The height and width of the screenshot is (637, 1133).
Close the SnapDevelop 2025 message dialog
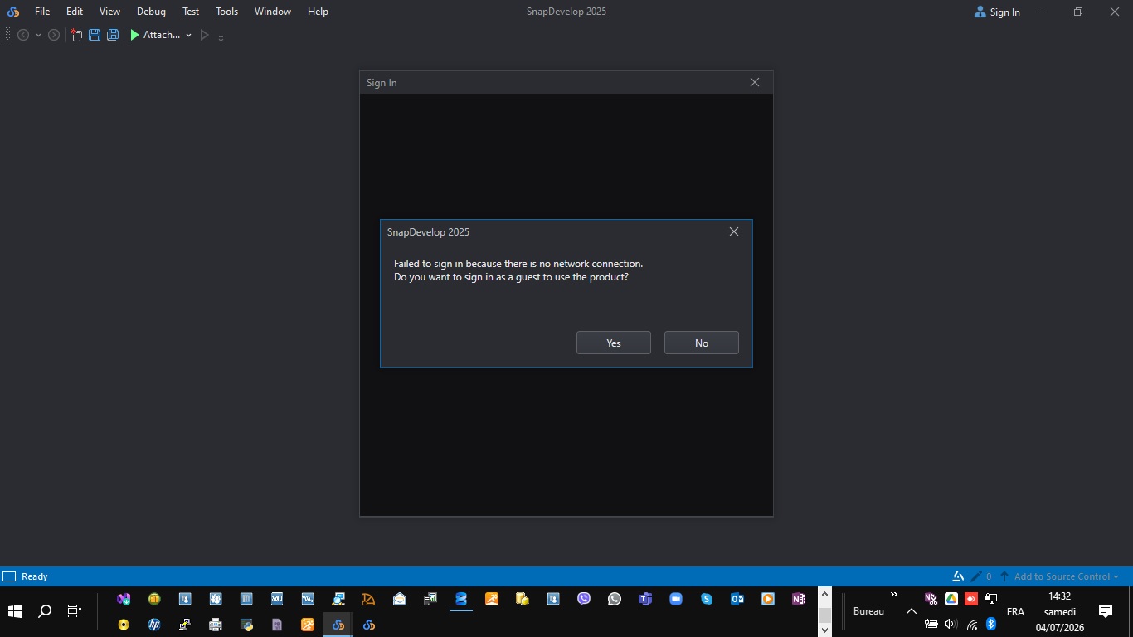point(734,231)
